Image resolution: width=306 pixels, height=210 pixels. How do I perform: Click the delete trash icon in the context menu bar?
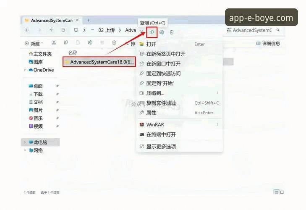[x=172, y=32]
